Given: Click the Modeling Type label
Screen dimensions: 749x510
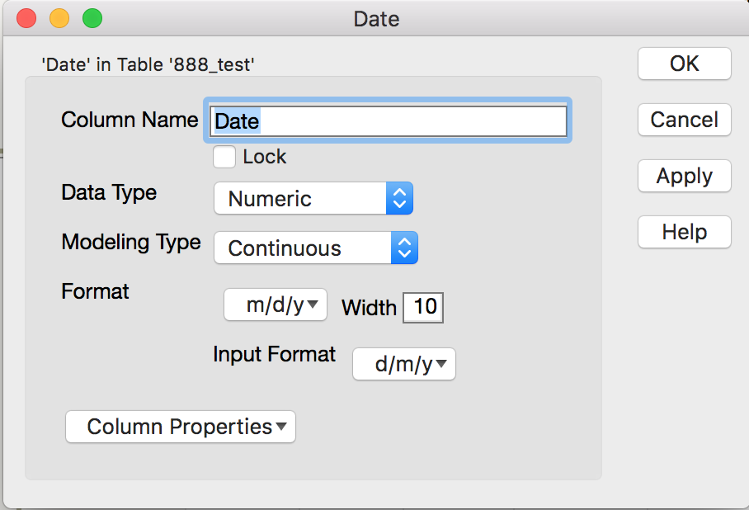Looking at the screenshot, I should click(x=131, y=243).
